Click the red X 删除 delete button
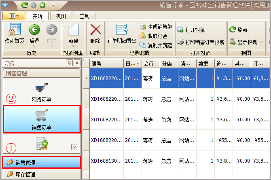 click(95, 34)
